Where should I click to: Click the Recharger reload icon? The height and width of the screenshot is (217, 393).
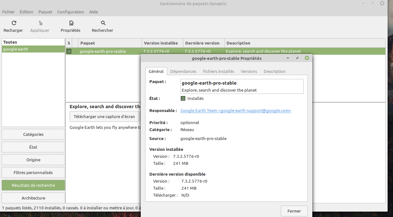click(14, 23)
